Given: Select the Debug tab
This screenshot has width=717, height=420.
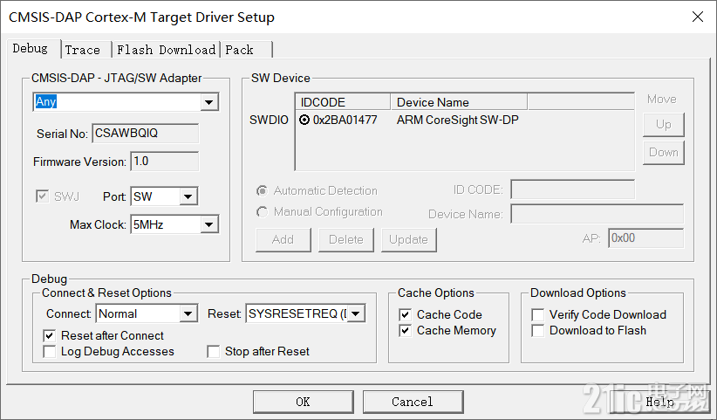Looking at the screenshot, I should tap(33, 48).
